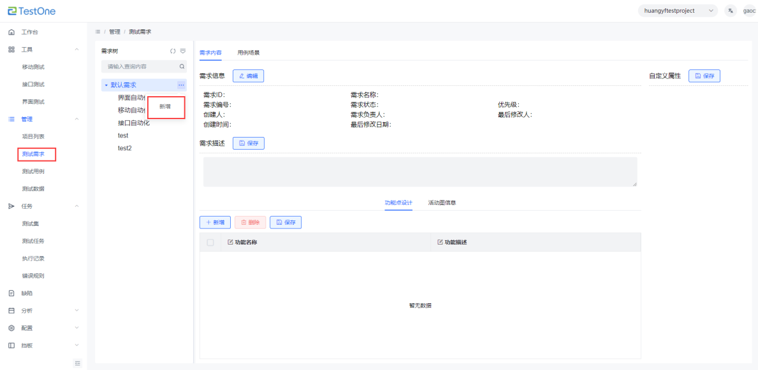Expand the 分析 sidebar menu group
The height and width of the screenshot is (370, 758).
(77, 311)
